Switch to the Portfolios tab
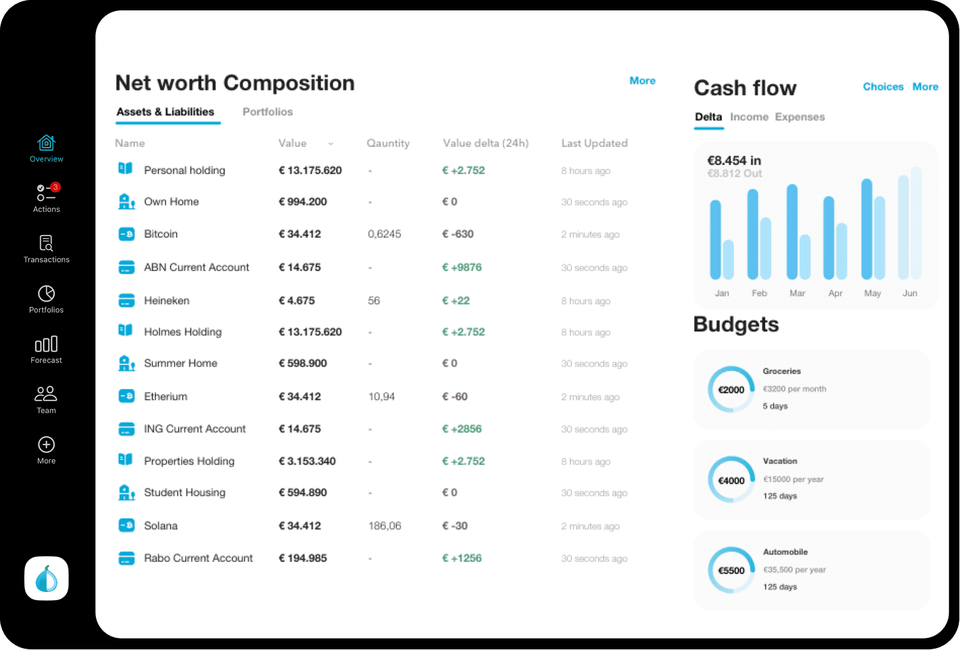Viewport: 960px width, 650px height. [267, 112]
